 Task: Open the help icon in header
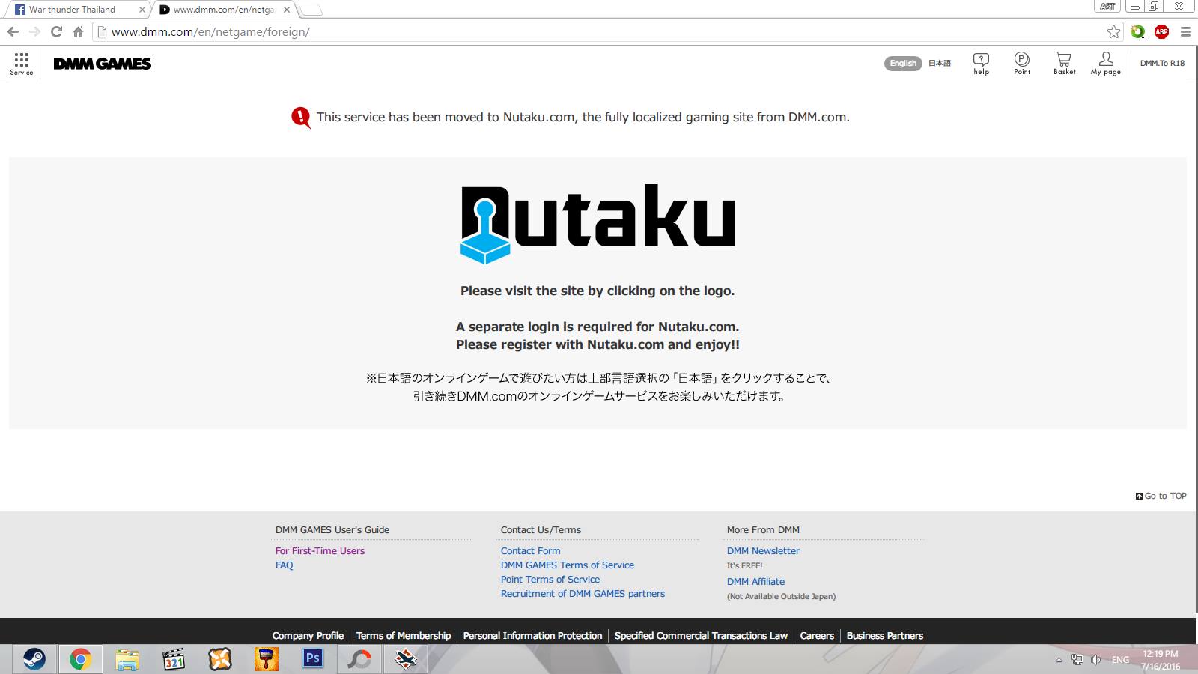click(x=981, y=64)
